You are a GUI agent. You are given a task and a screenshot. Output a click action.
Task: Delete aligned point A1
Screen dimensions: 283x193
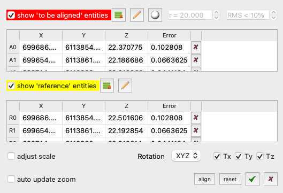(x=196, y=60)
